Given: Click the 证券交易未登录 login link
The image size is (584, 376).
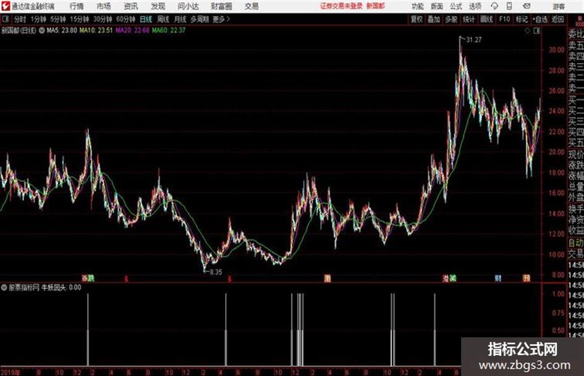Looking at the screenshot, I should (x=341, y=6).
